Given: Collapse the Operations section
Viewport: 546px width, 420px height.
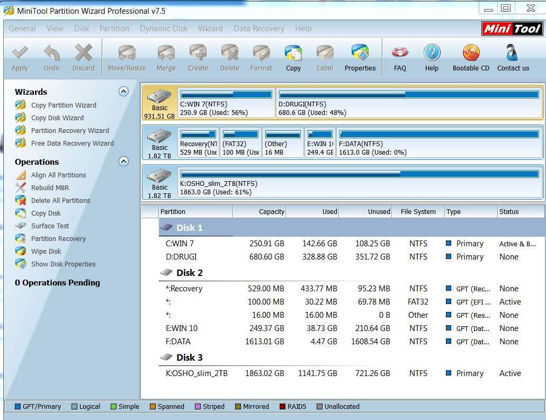Looking at the screenshot, I should (123, 162).
